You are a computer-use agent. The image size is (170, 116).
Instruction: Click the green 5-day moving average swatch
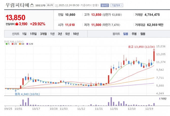7,44
